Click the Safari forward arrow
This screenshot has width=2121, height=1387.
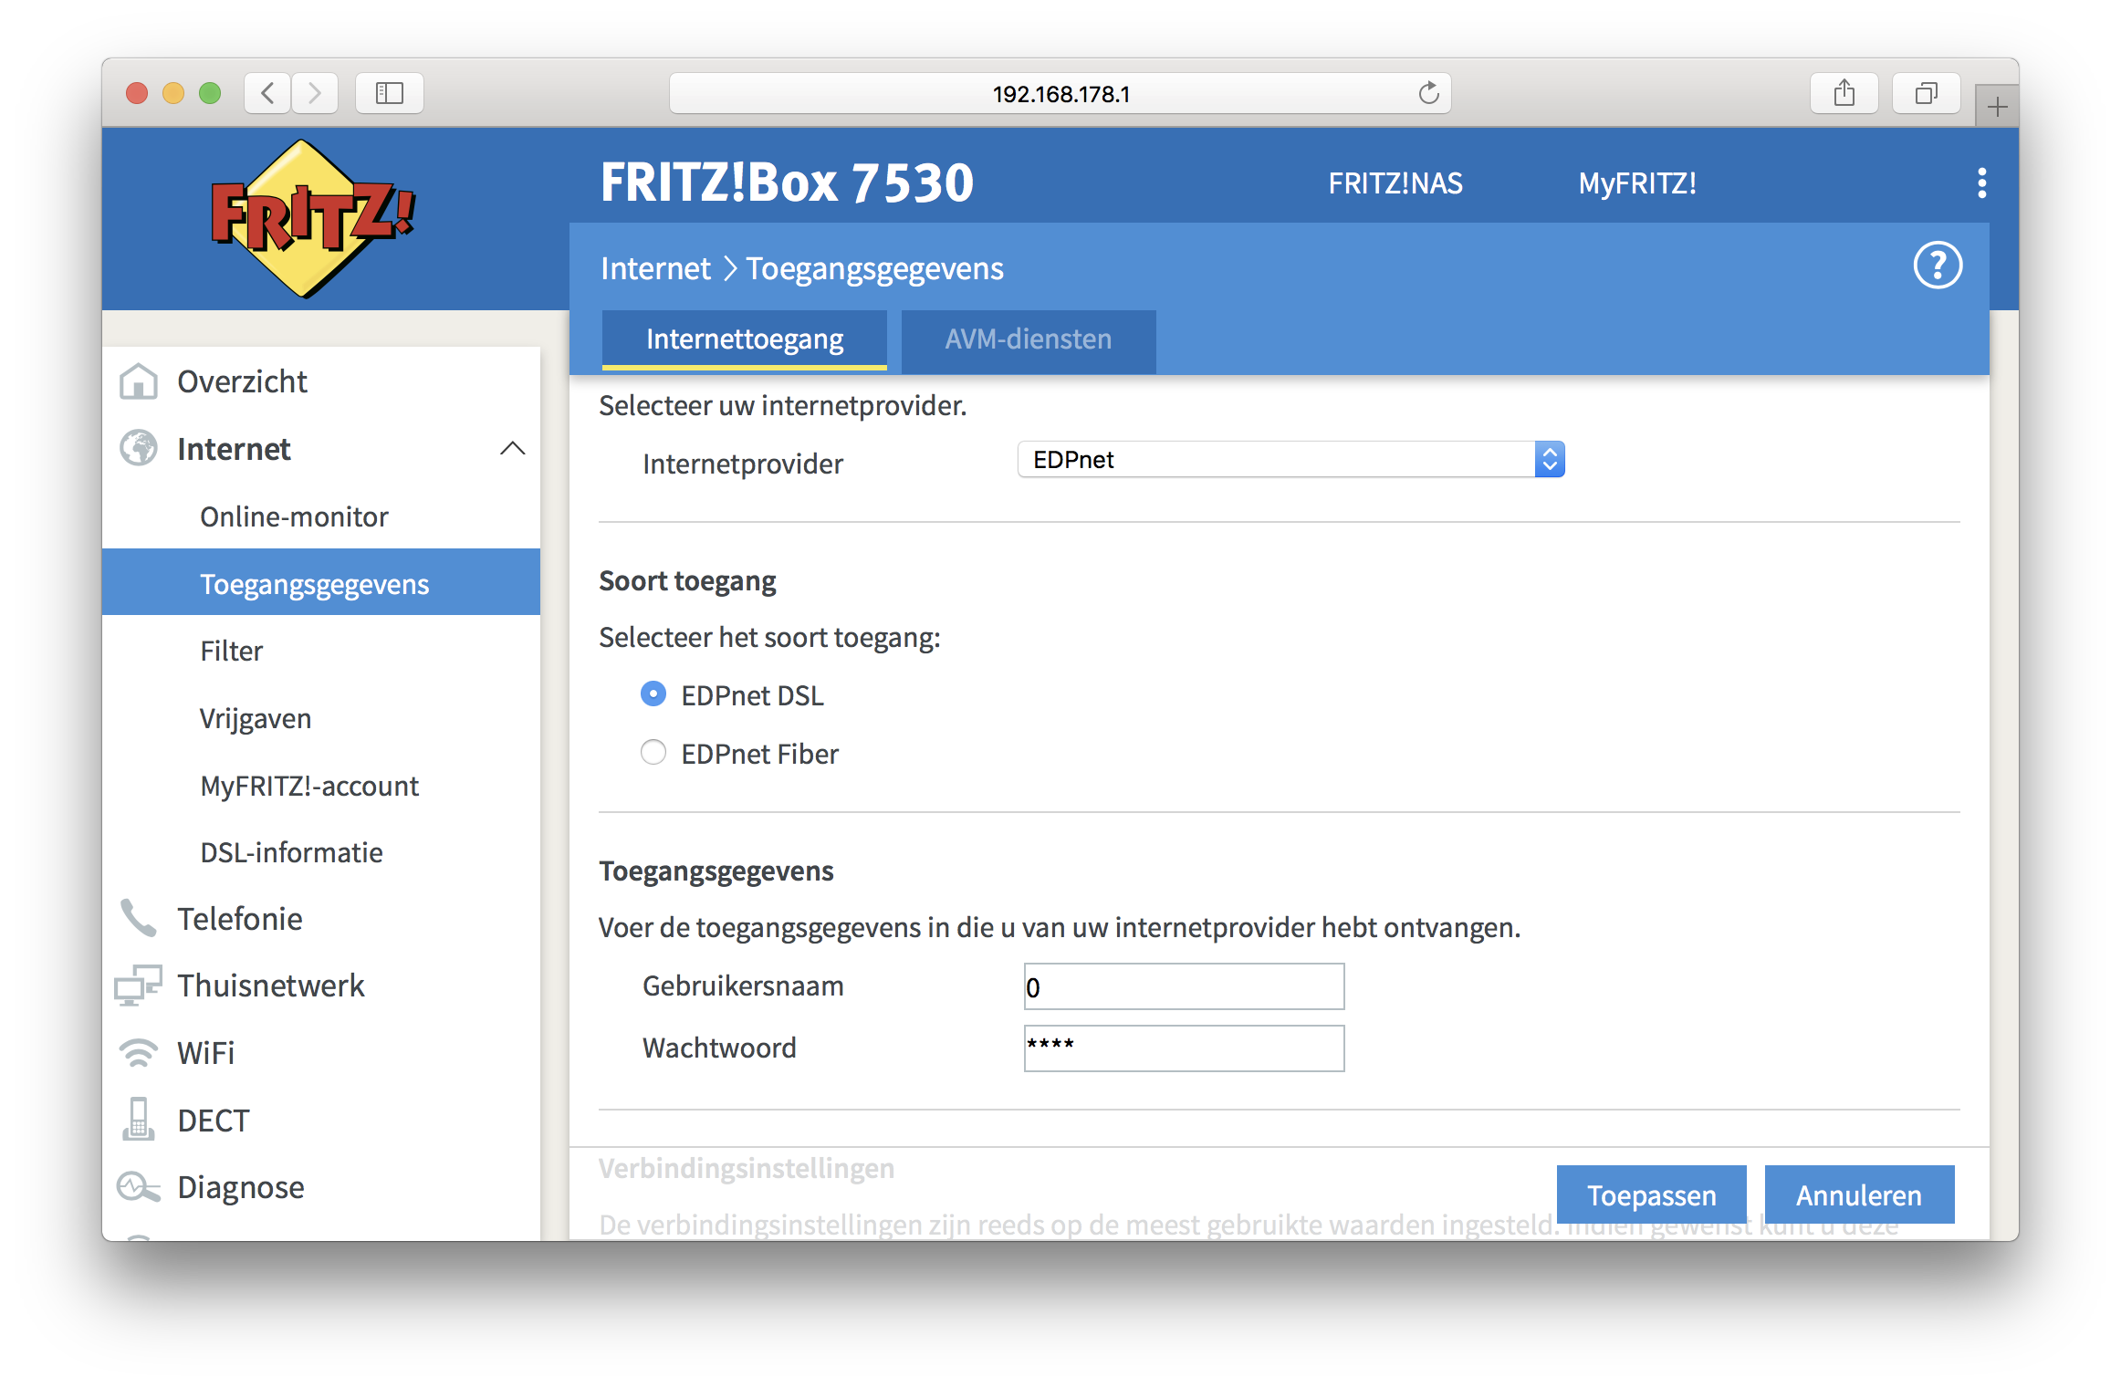click(315, 93)
